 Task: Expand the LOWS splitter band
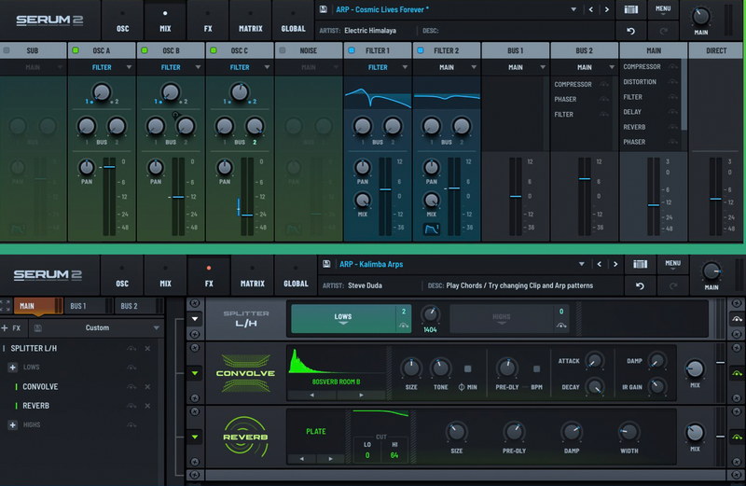click(13, 368)
